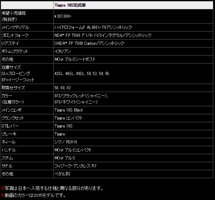Click the stock sizes '42SL, 44SL, 46SL, 50, 52, 54, 56'
Image resolution: width=215 pixels, height=200 pixels.
tap(82, 74)
